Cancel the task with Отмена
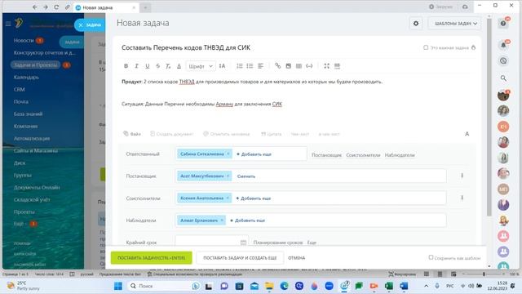Viewport: 522px width, 294px height. [297, 258]
